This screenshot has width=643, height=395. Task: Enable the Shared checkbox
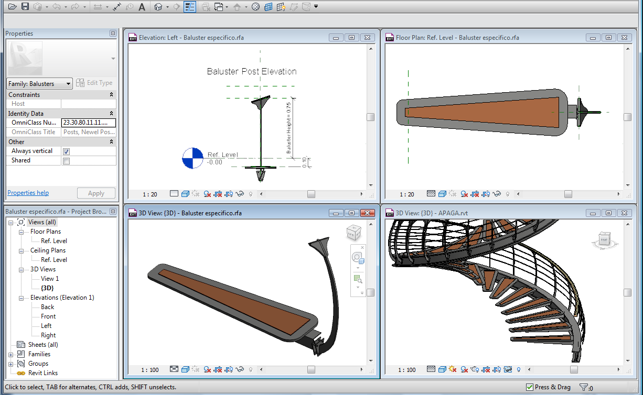(66, 161)
